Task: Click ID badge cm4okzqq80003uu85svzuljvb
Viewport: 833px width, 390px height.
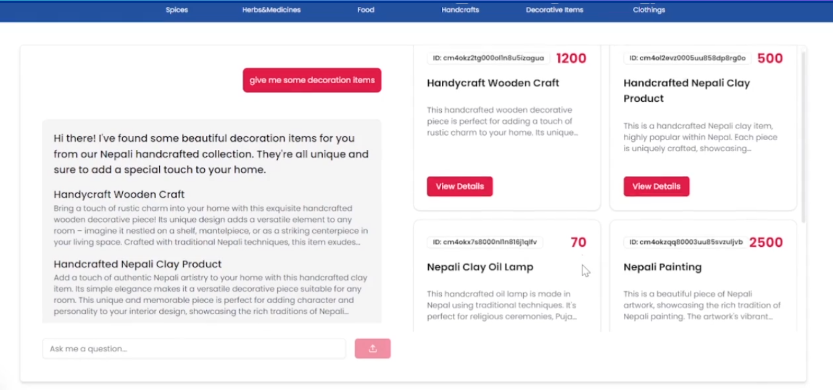Action: 686,242
